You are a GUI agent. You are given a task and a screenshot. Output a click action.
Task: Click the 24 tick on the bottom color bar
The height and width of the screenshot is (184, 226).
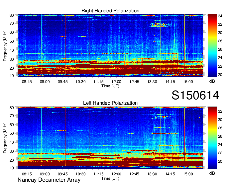[x=220, y=145]
